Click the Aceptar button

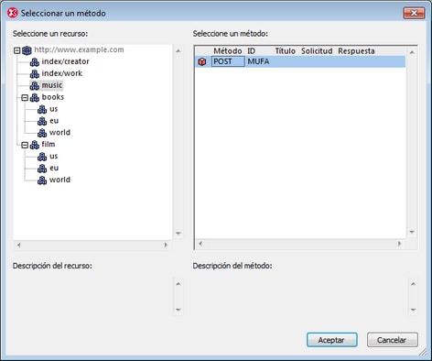tap(332, 340)
